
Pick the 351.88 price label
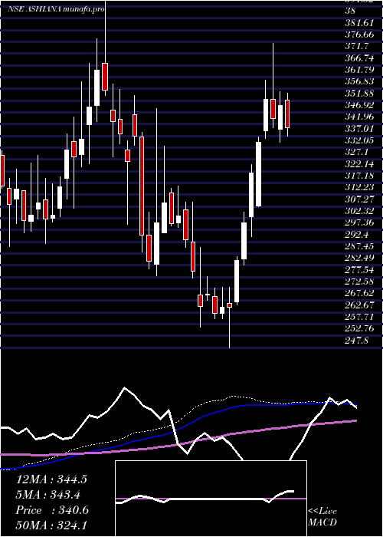(x=359, y=94)
